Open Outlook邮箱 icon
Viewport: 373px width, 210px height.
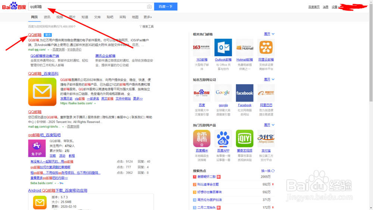click(x=223, y=47)
